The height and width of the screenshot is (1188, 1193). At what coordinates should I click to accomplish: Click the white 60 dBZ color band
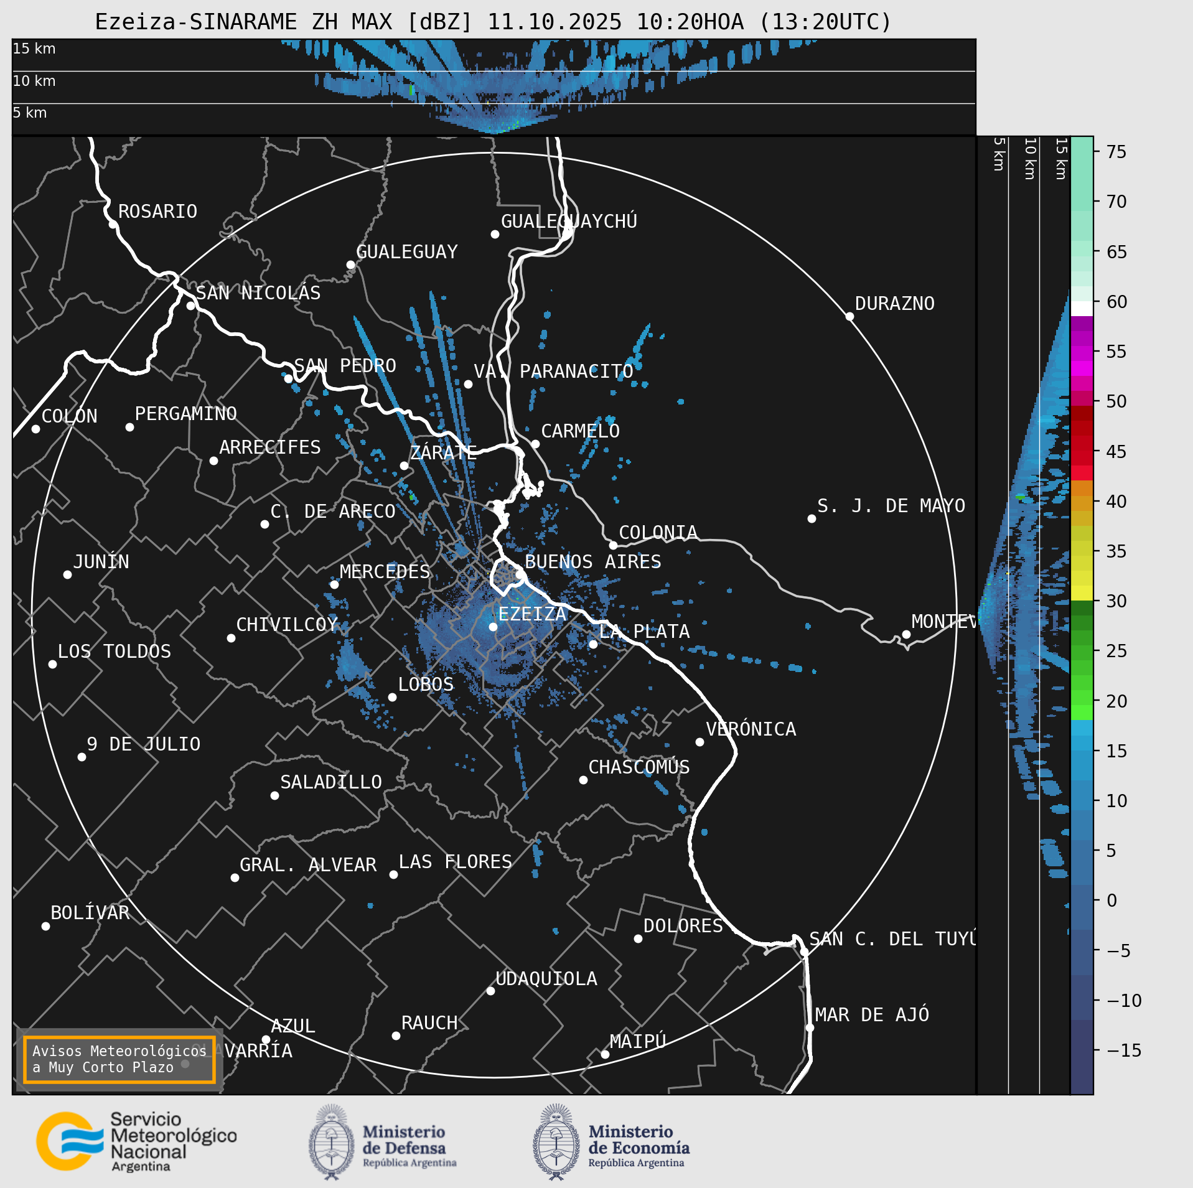pyautogui.click(x=1082, y=309)
